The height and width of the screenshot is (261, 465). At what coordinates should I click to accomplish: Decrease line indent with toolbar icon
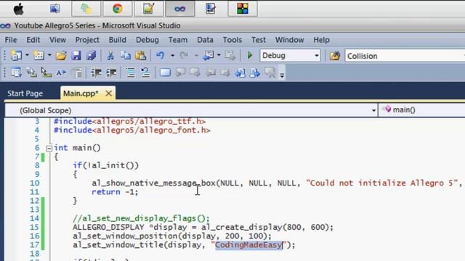coord(96,72)
